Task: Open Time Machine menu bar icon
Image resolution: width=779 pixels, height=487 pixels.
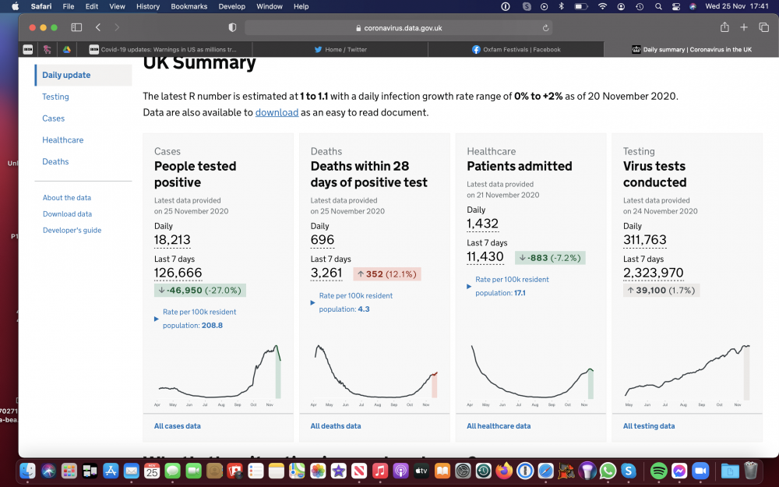Action: coord(640,6)
